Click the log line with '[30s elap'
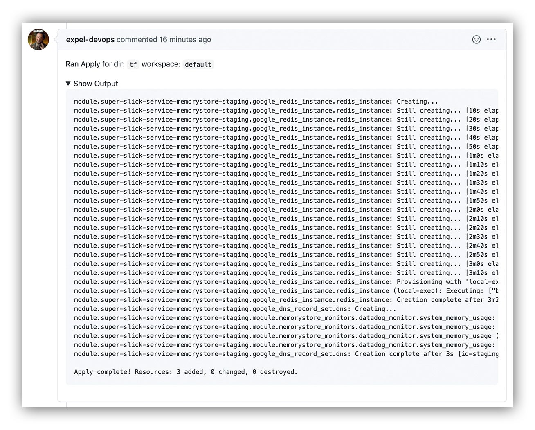Image resolution: width=535 pixels, height=430 pixels. (x=286, y=129)
